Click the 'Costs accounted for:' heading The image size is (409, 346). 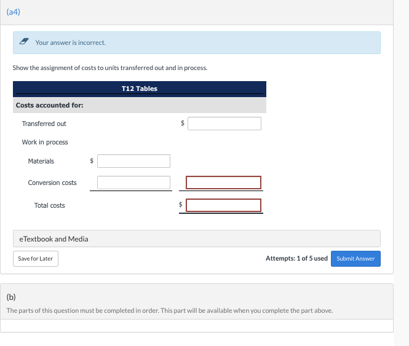(50, 105)
